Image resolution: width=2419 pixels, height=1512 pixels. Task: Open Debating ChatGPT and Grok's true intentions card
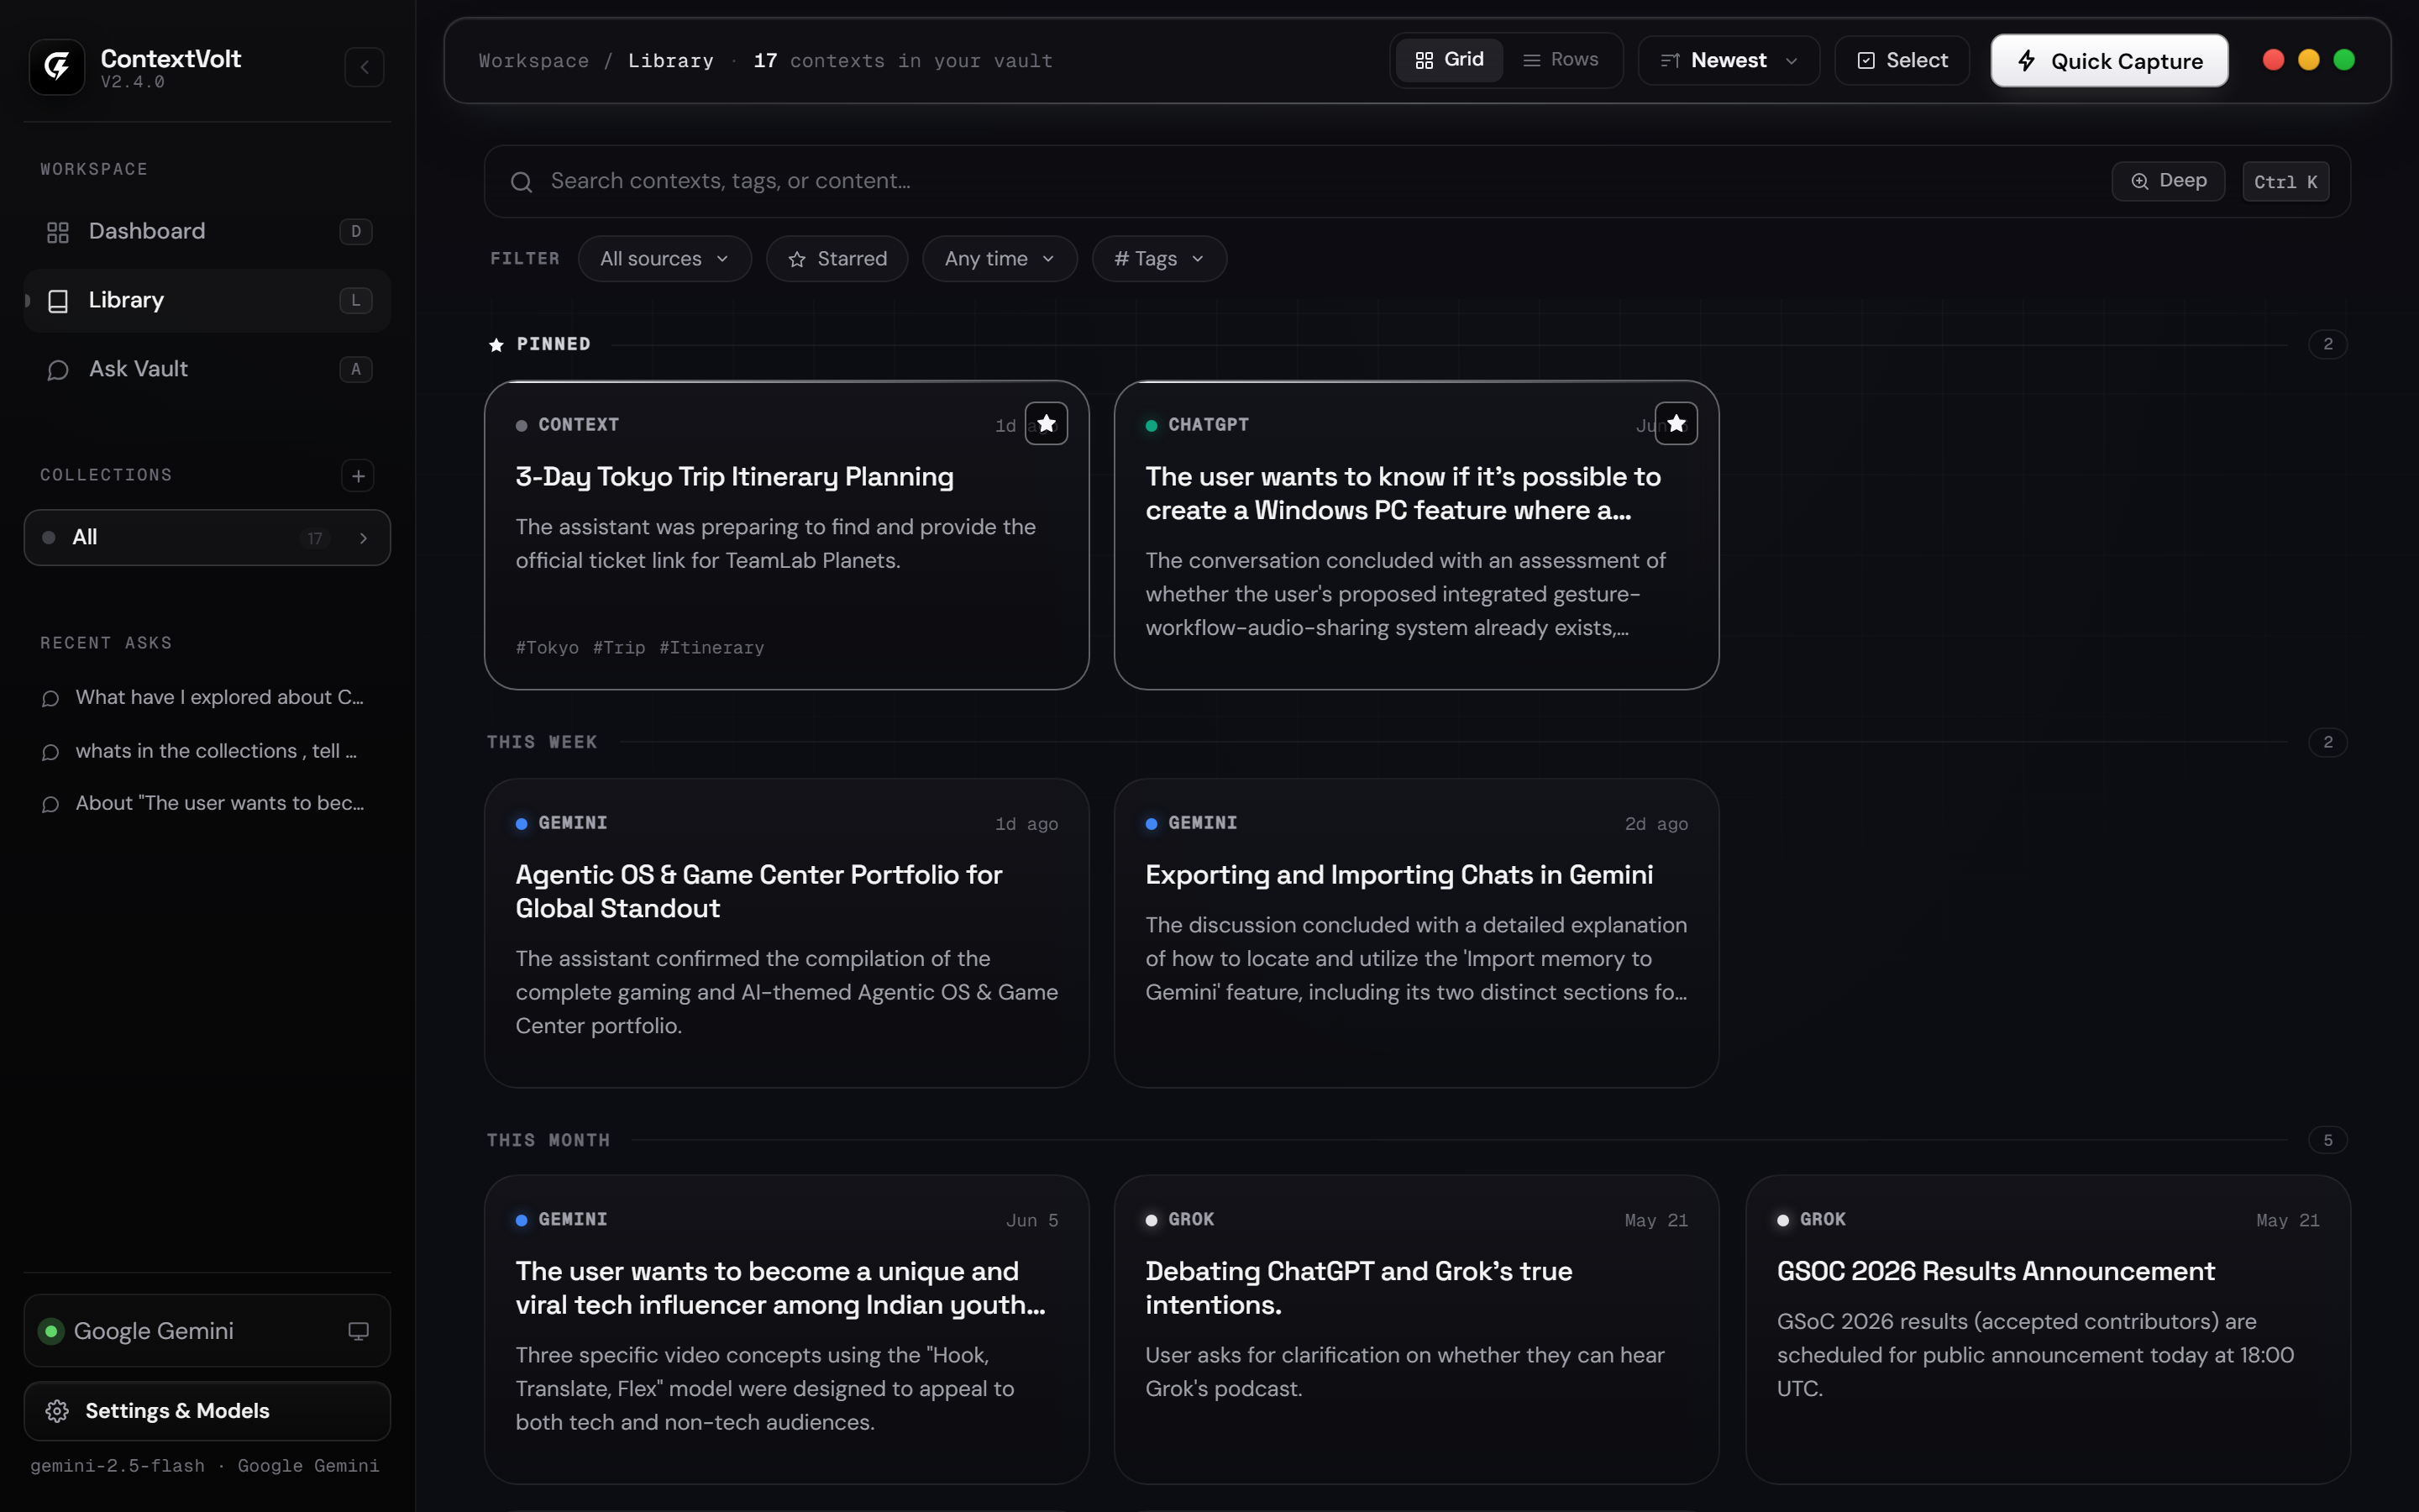[1416, 1330]
